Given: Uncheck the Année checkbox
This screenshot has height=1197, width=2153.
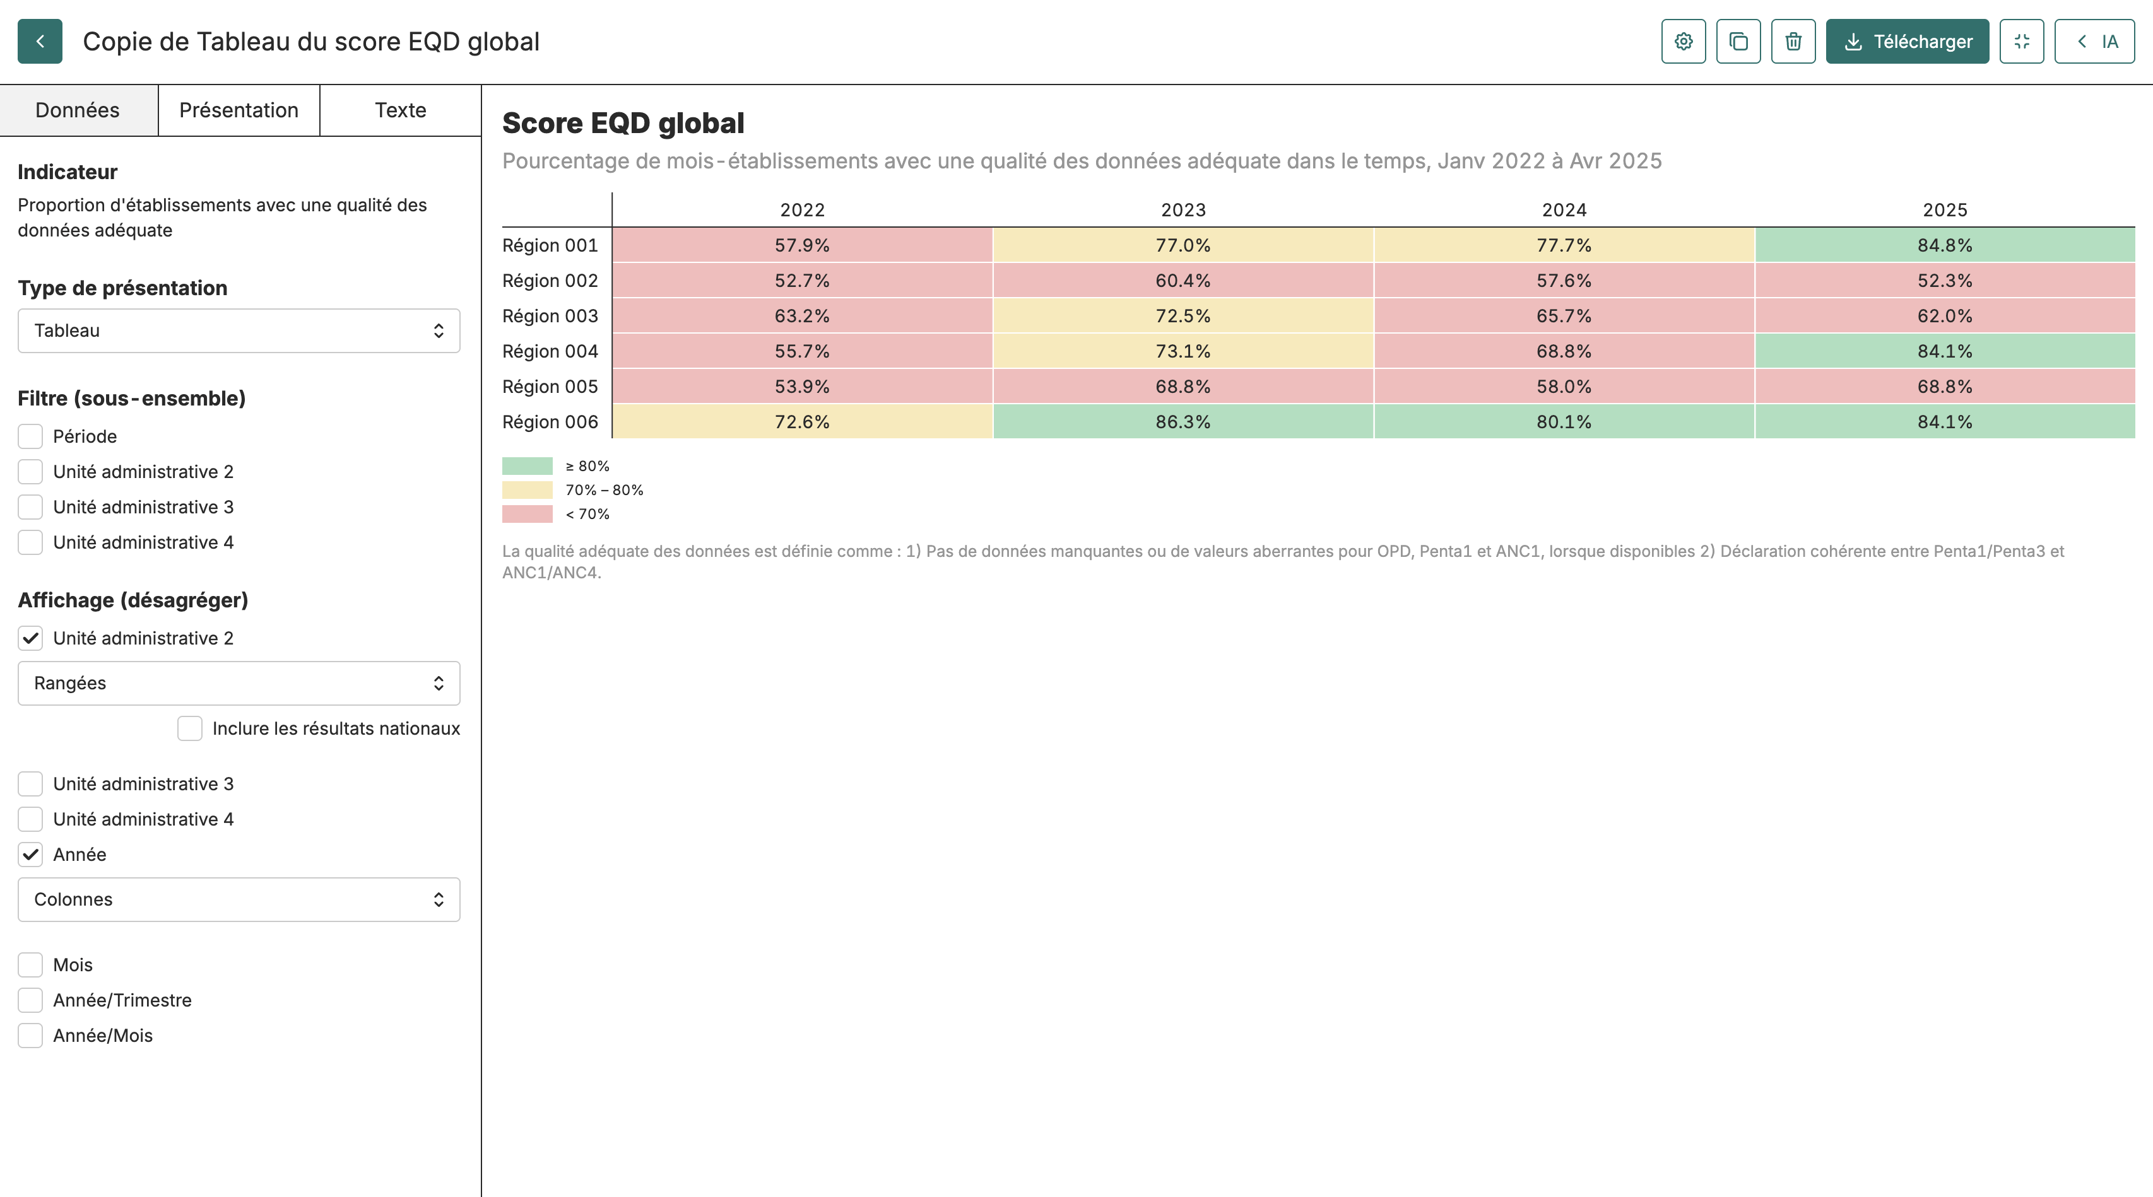Looking at the screenshot, I should [x=31, y=855].
